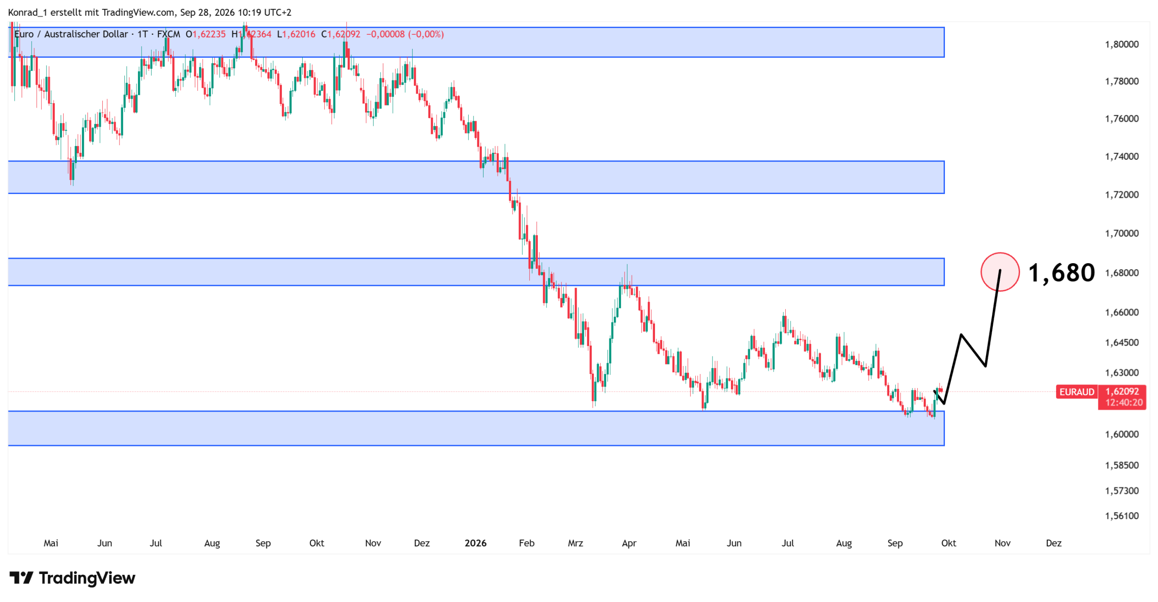Click the 1,680 target annotation text
This screenshot has width=1158, height=602.
click(x=1061, y=273)
